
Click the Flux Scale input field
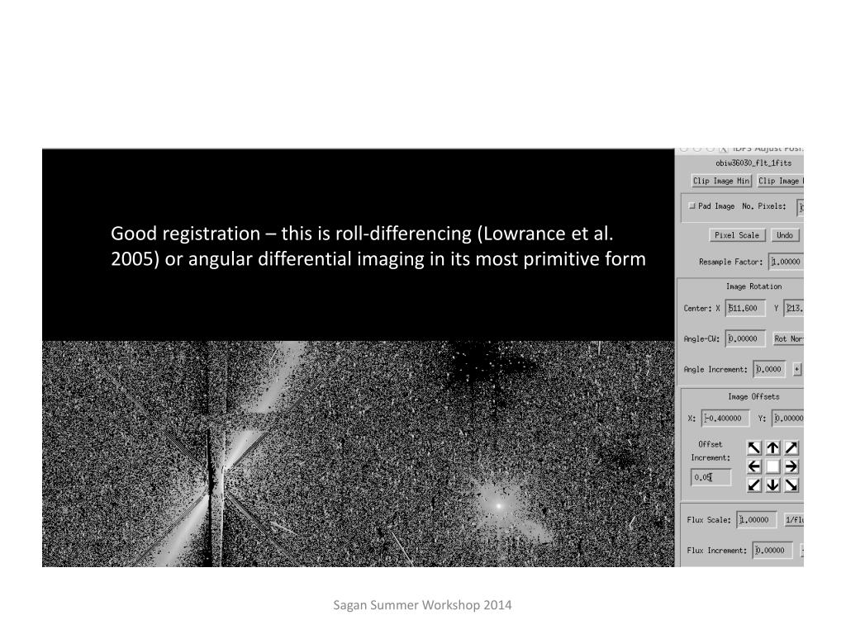757,520
